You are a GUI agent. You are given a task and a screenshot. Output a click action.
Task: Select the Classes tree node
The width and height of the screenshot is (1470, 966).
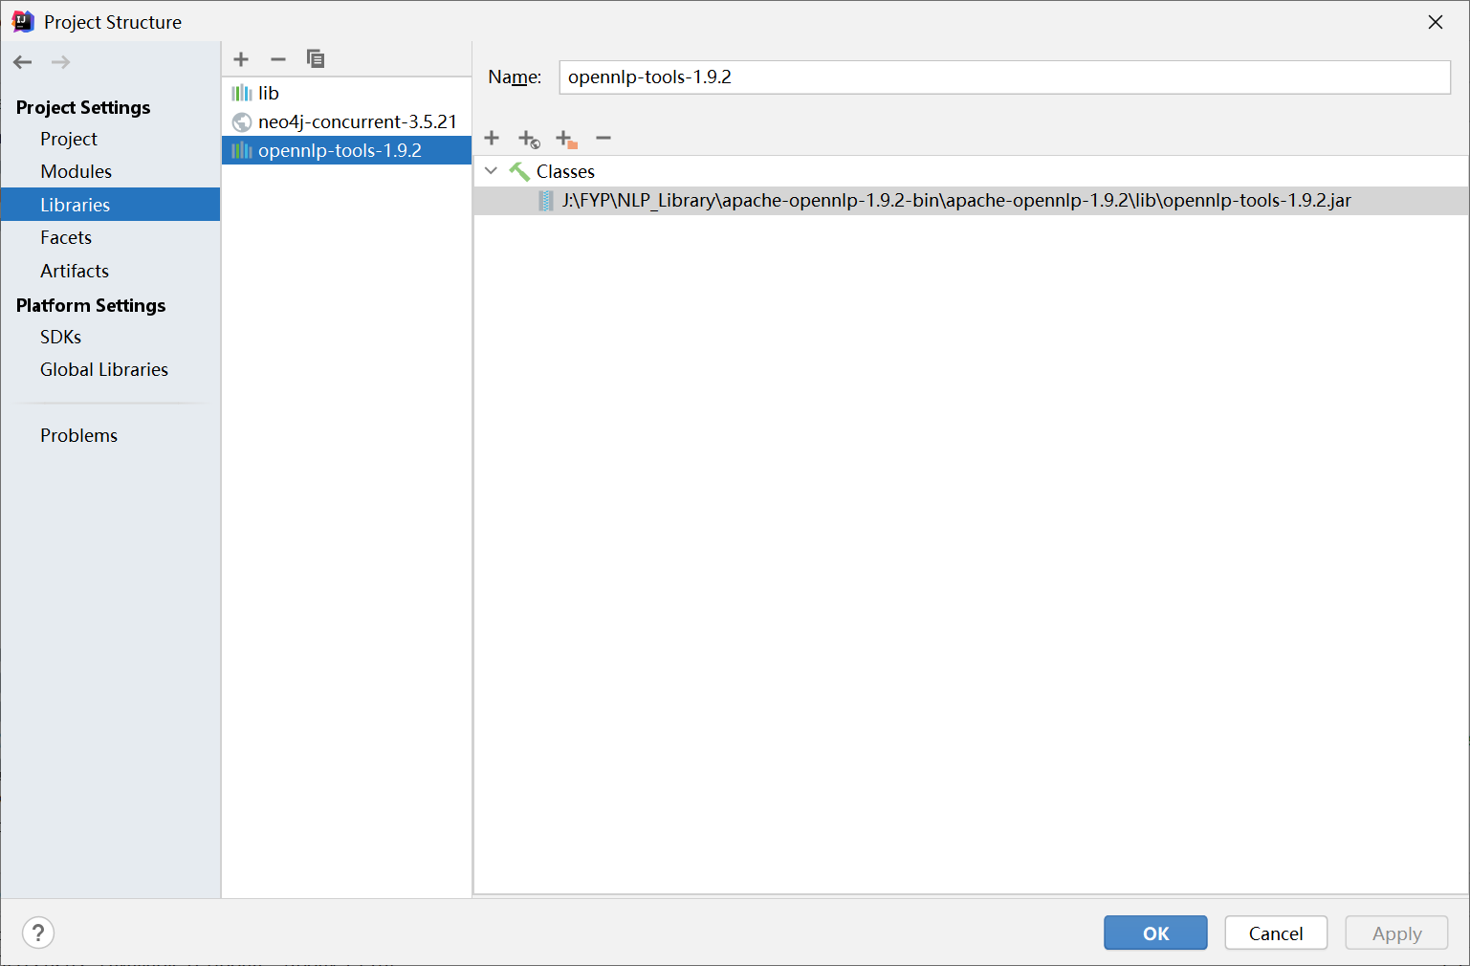pyautogui.click(x=565, y=171)
